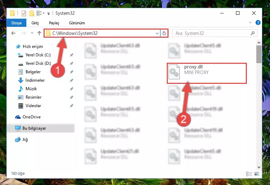The width and height of the screenshot is (270, 185).
Task: Open the Paylaş ribbon tab
Action: pyautogui.click(x=54, y=23)
